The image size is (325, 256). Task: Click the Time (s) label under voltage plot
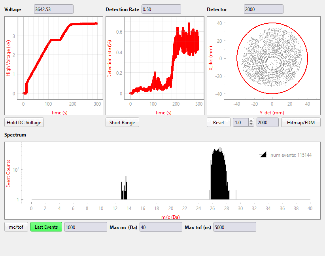pyautogui.click(x=59, y=113)
